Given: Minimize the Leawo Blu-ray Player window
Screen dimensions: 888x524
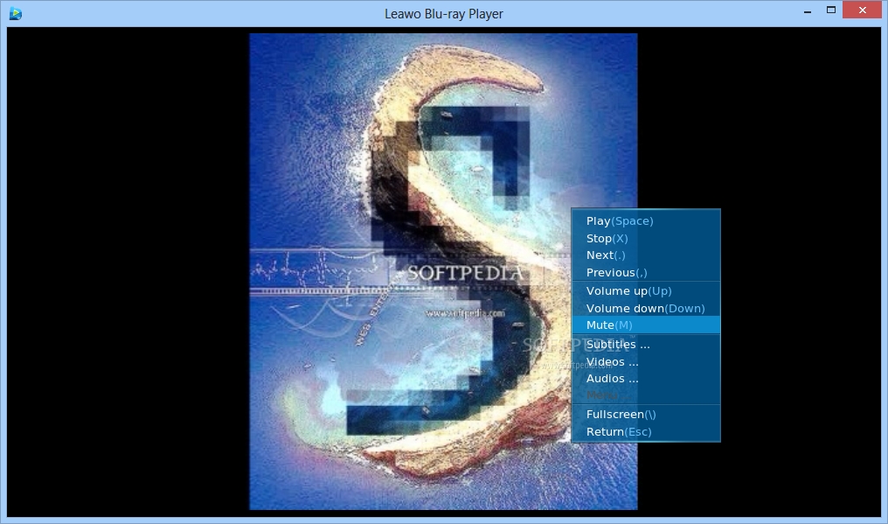Looking at the screenshot, I should [x=808, y=10].
